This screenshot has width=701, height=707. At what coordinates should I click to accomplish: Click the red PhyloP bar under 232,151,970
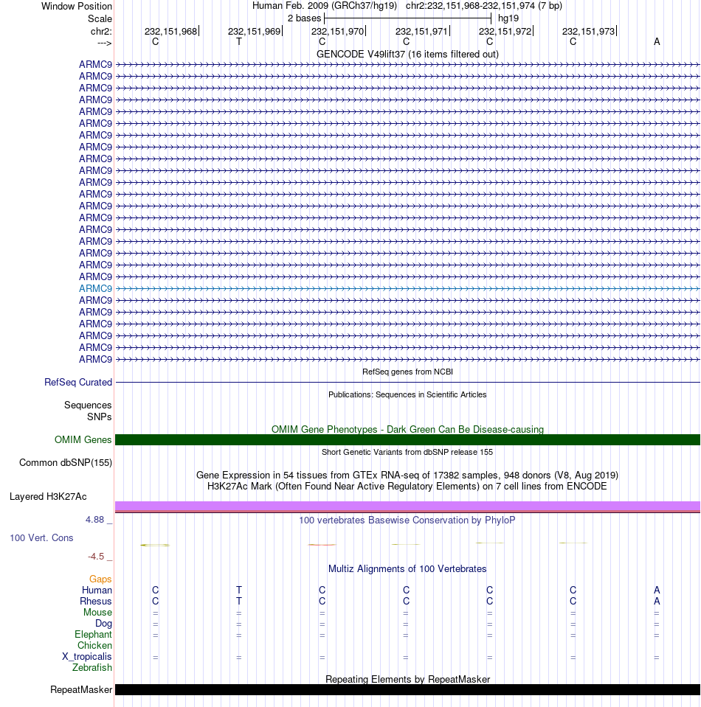pos(322,545)
